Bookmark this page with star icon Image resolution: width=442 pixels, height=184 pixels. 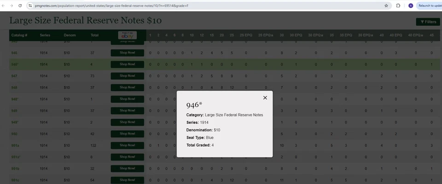[386, 6]
